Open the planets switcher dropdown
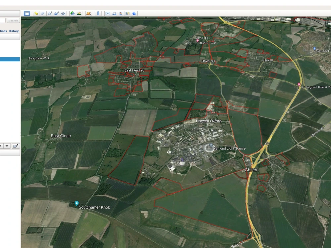Viewport: 331px width, 248px height. (89, 13)
